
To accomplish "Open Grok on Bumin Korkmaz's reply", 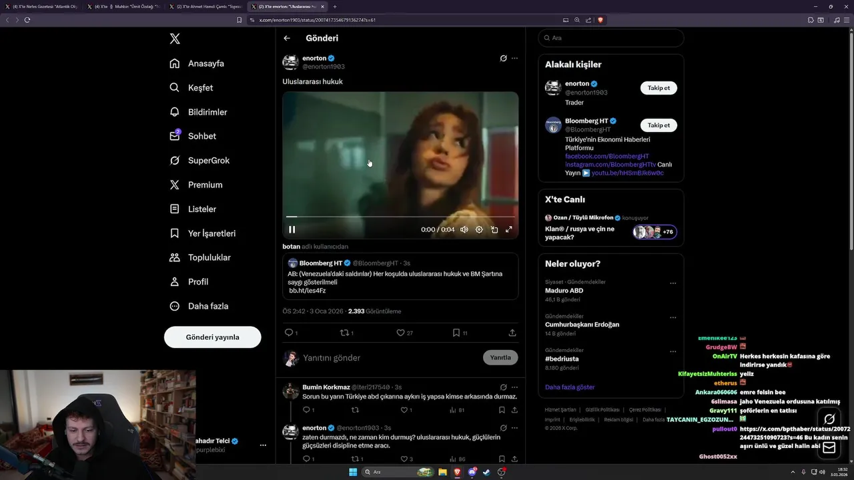I will coord(503,387).
